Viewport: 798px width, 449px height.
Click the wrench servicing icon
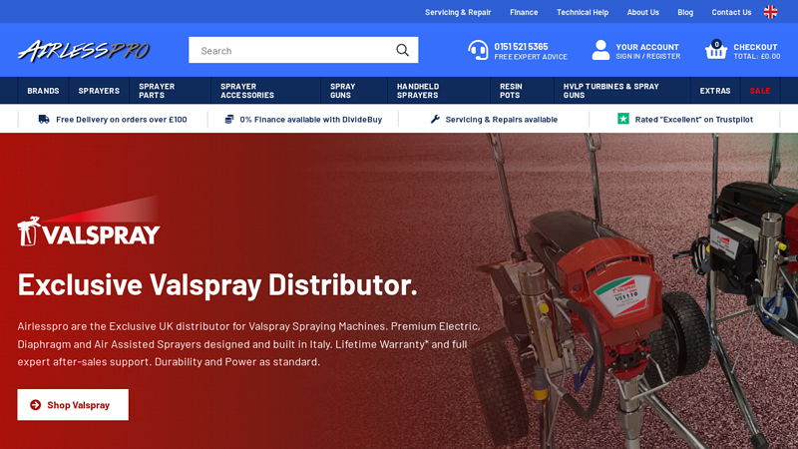pyautogui.click(x=435, y=119)
